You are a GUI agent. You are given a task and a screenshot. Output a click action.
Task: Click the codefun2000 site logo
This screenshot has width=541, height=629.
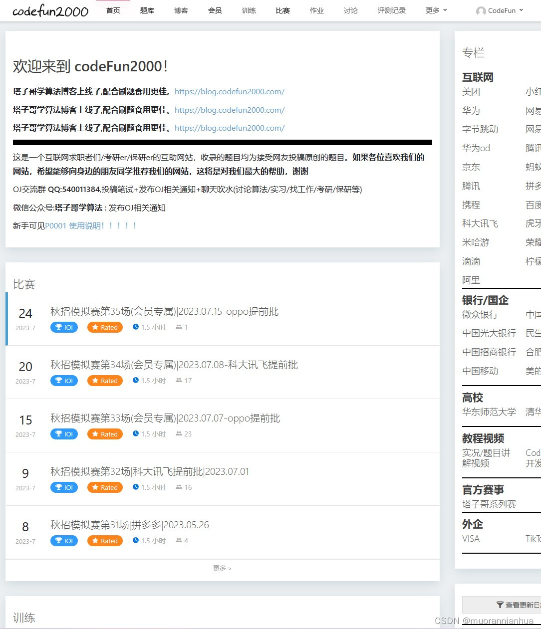coord(50,11)
